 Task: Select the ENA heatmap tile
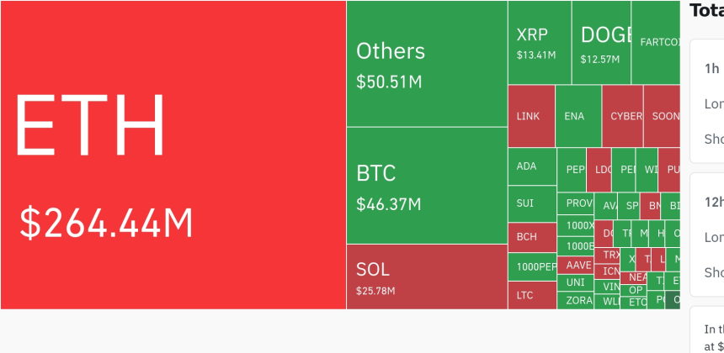click(578, 116)
